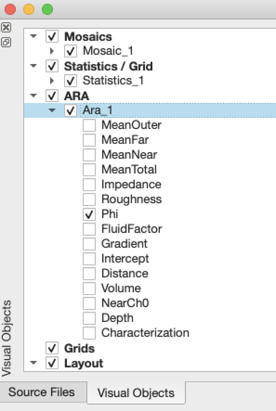Select the Depth layer label
This screenshot has height=411, width=276.
pos(118,318)
